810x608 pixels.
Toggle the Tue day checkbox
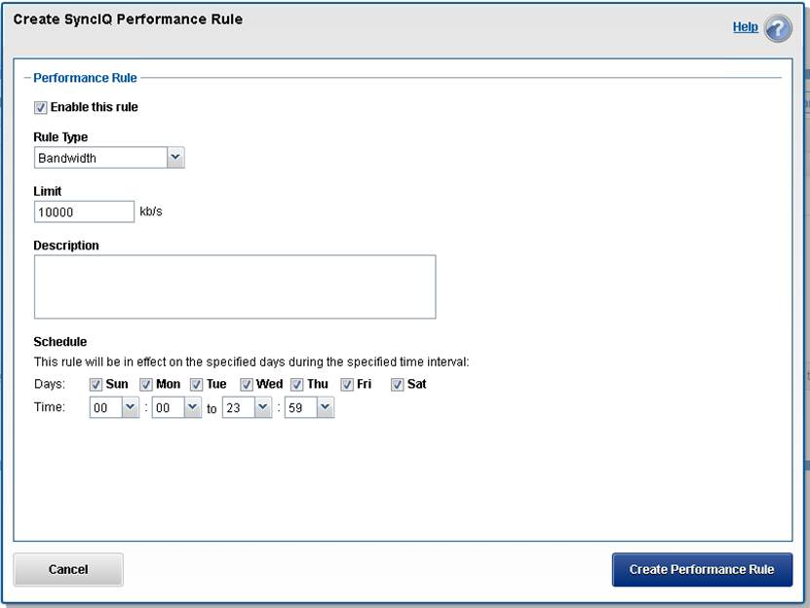[x=197, y=385]
